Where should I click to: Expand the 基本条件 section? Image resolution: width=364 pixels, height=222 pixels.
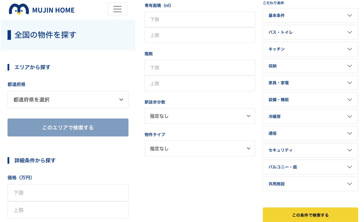[x=310, y=15]
